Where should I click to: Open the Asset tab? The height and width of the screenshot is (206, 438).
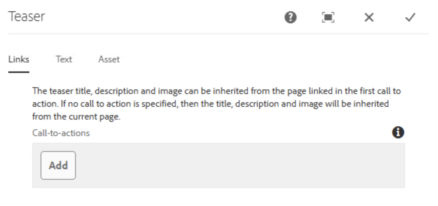[x=109, y=59]
